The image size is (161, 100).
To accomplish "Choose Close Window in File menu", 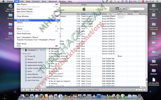I will (x=37, y=16).
